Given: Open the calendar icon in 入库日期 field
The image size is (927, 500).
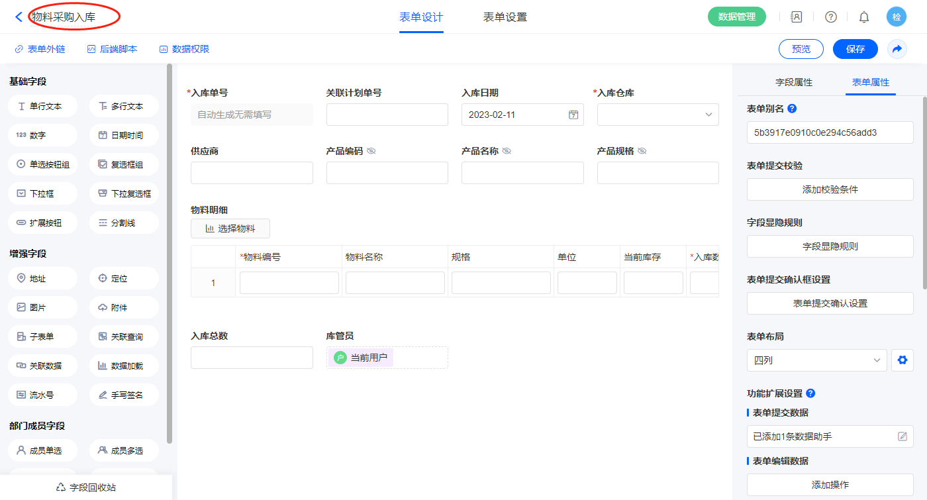Looking at the screenshot, I should [573, 115].
